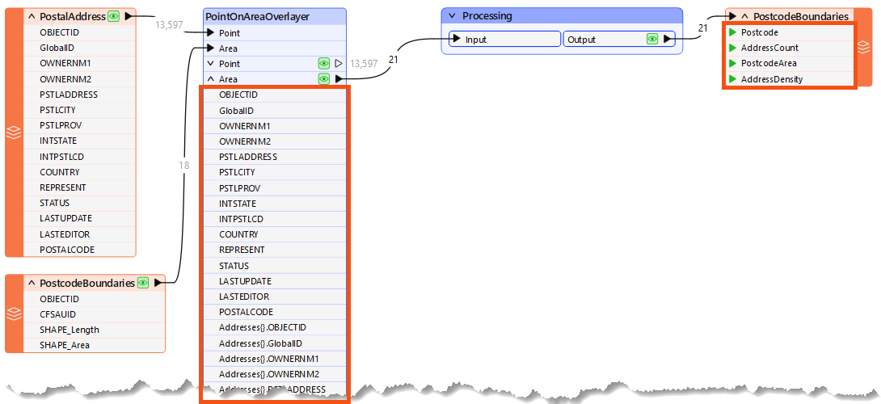The height and width of the screenshot is (404, 881).
Task: Collapse the PostalAddress attribute list
Action: coord(32,16)
